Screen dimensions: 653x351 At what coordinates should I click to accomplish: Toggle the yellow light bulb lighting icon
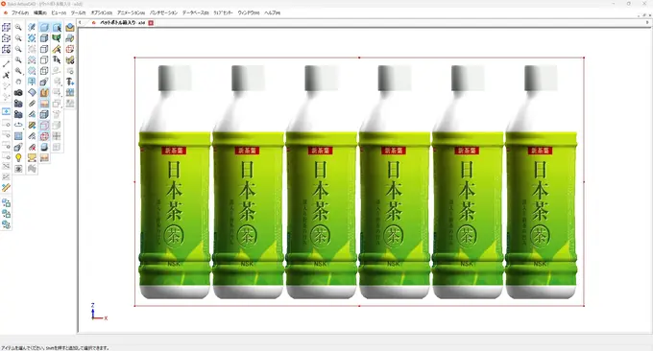click(x=18, y=157)
